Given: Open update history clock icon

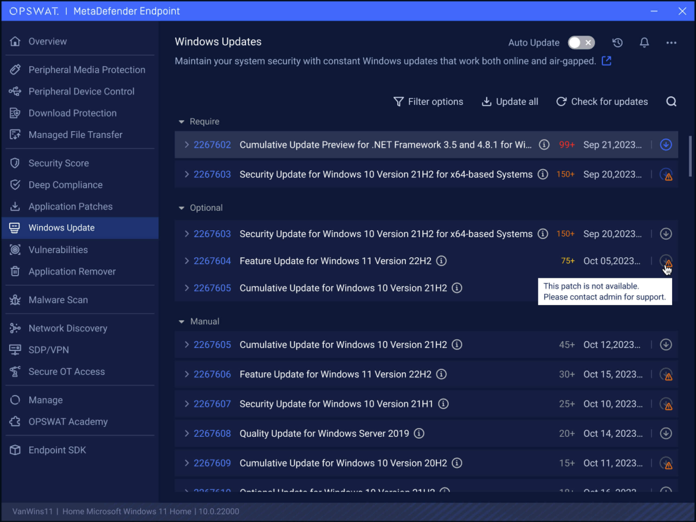Looking at the screenshot, I should [x=617, y=43].
